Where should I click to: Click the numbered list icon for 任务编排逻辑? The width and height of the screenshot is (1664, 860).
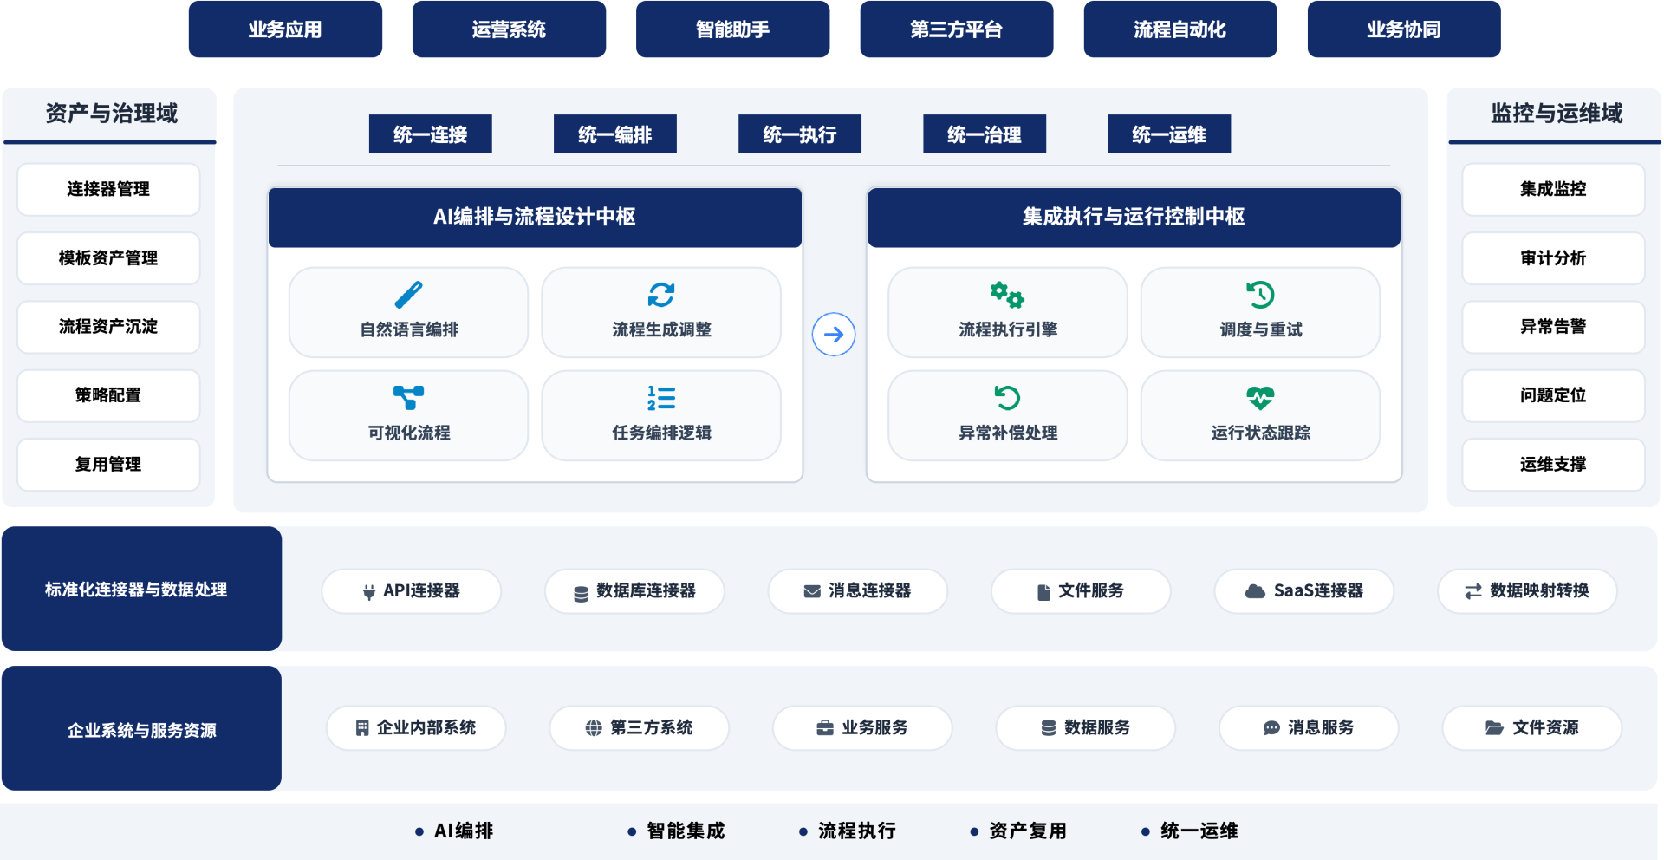[661, 398]
